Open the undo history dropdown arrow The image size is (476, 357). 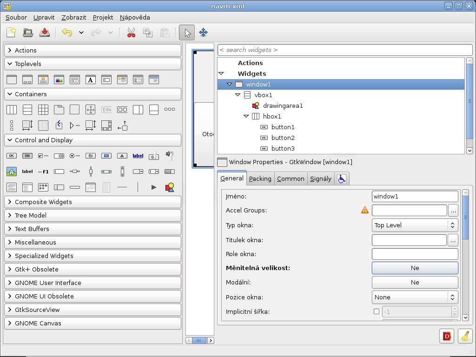click(x=81, y=33)
